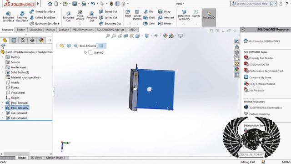291x164 pixels.
Task: Apply the Fillet tool
Action: coord(128,14)
